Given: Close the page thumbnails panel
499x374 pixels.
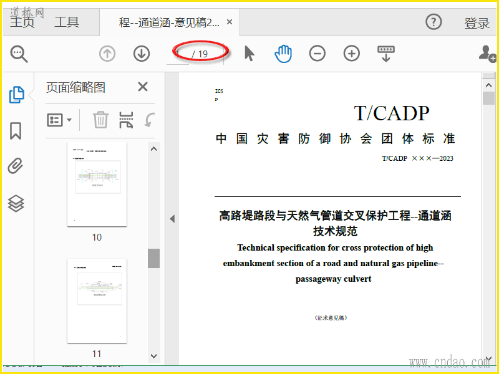Looking at the screenshot, I should 143,87.
